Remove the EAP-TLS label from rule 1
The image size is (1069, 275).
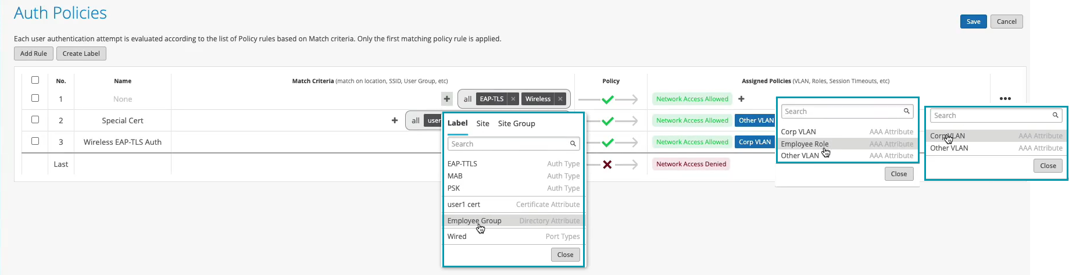513,99
